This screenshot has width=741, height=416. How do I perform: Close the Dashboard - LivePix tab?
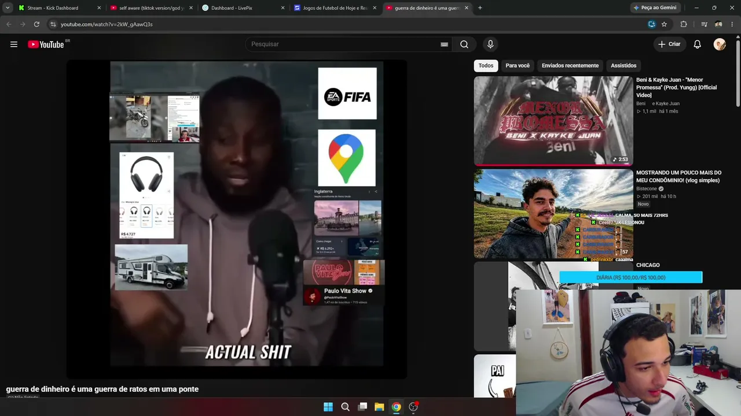[x=283, y=8]
